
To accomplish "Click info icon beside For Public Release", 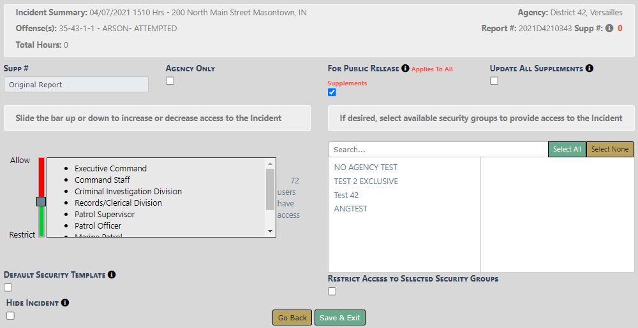I will [x=405, y=68].
